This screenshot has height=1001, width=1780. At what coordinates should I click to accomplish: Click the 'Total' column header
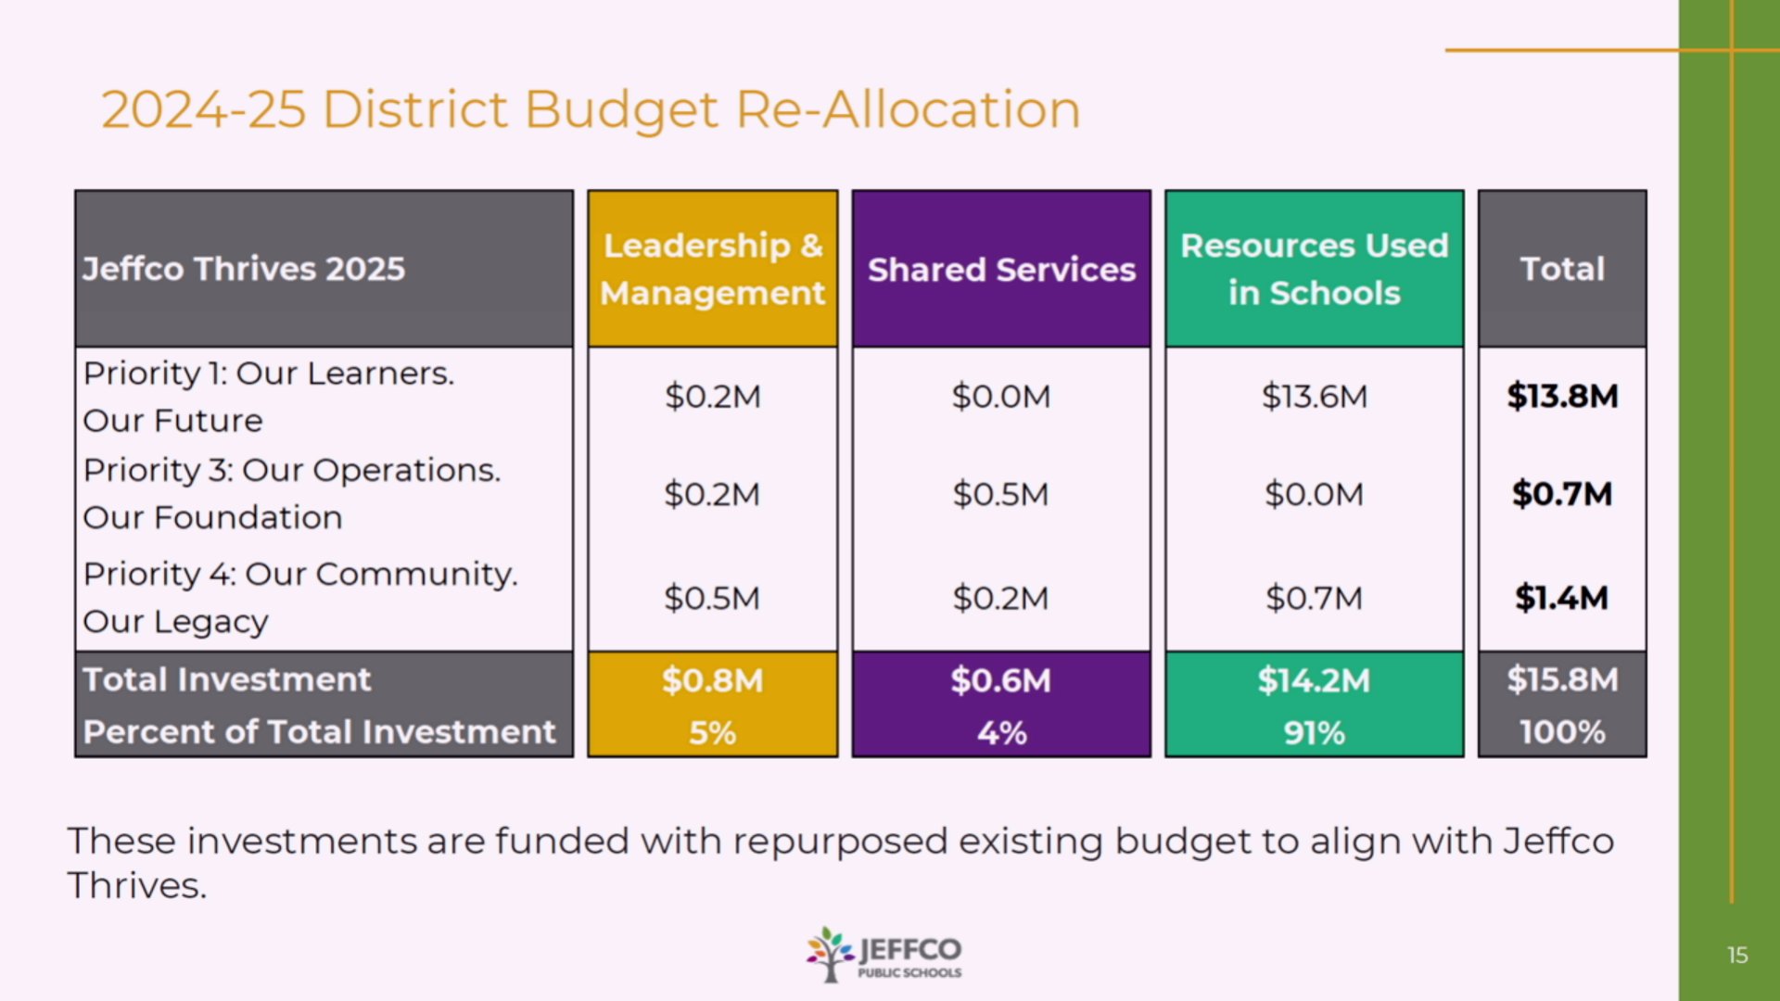pos(1562,269)
